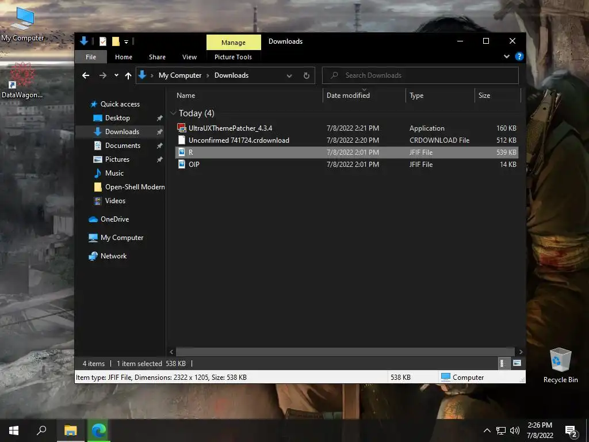
Task: Go up one folder level
Action: coord(128,75)
